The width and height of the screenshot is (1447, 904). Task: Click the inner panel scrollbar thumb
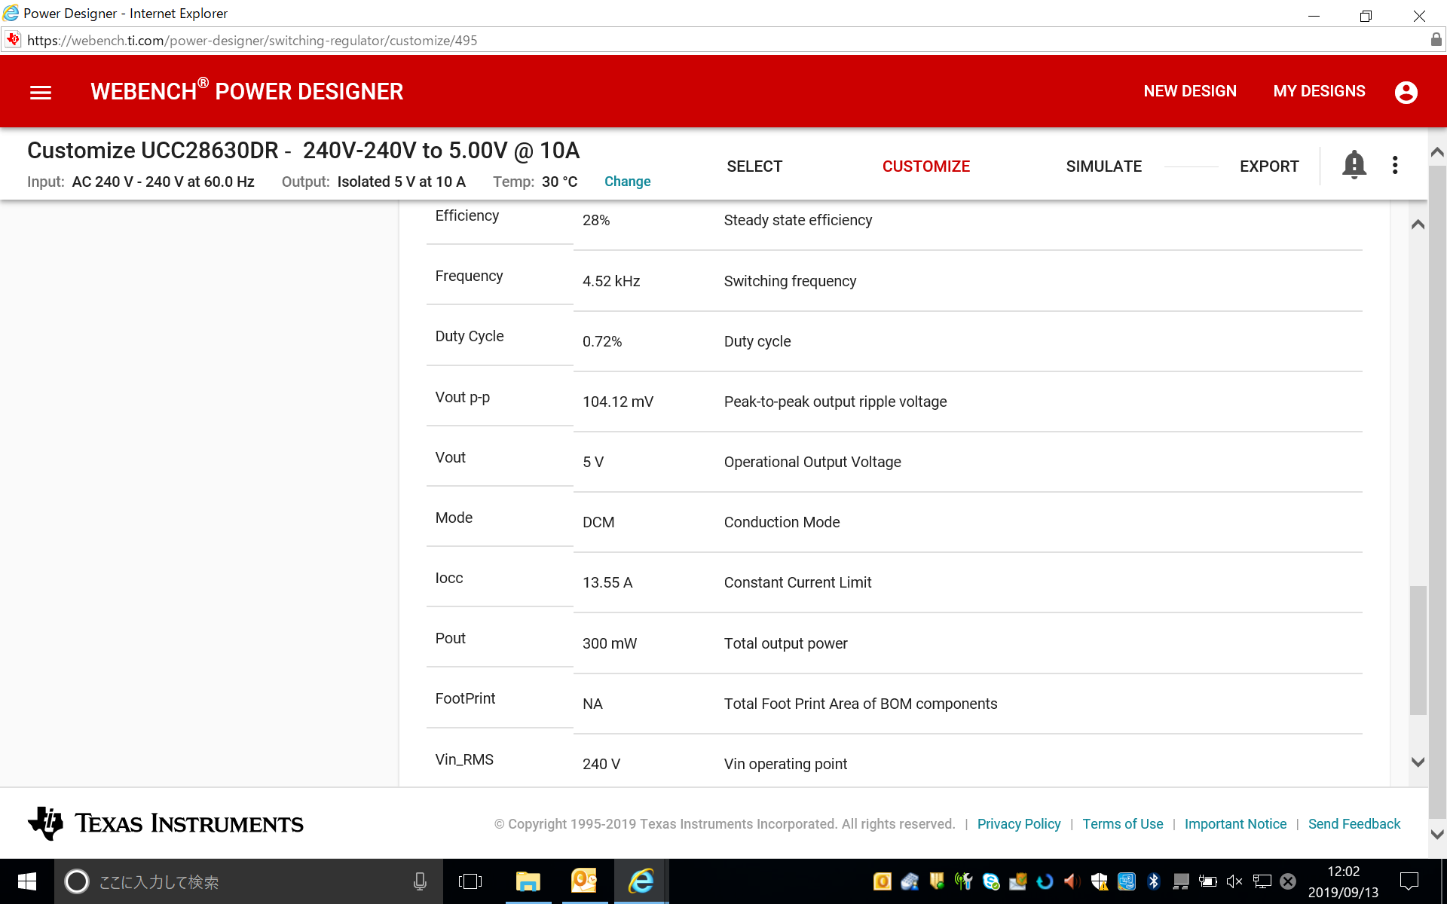(x=1418, y=650)
